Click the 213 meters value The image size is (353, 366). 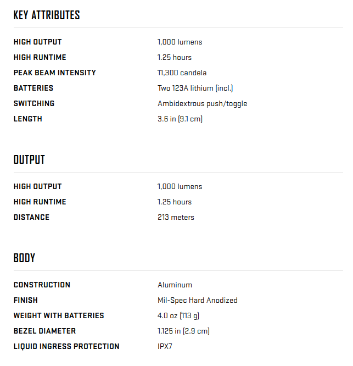(176, 217)
